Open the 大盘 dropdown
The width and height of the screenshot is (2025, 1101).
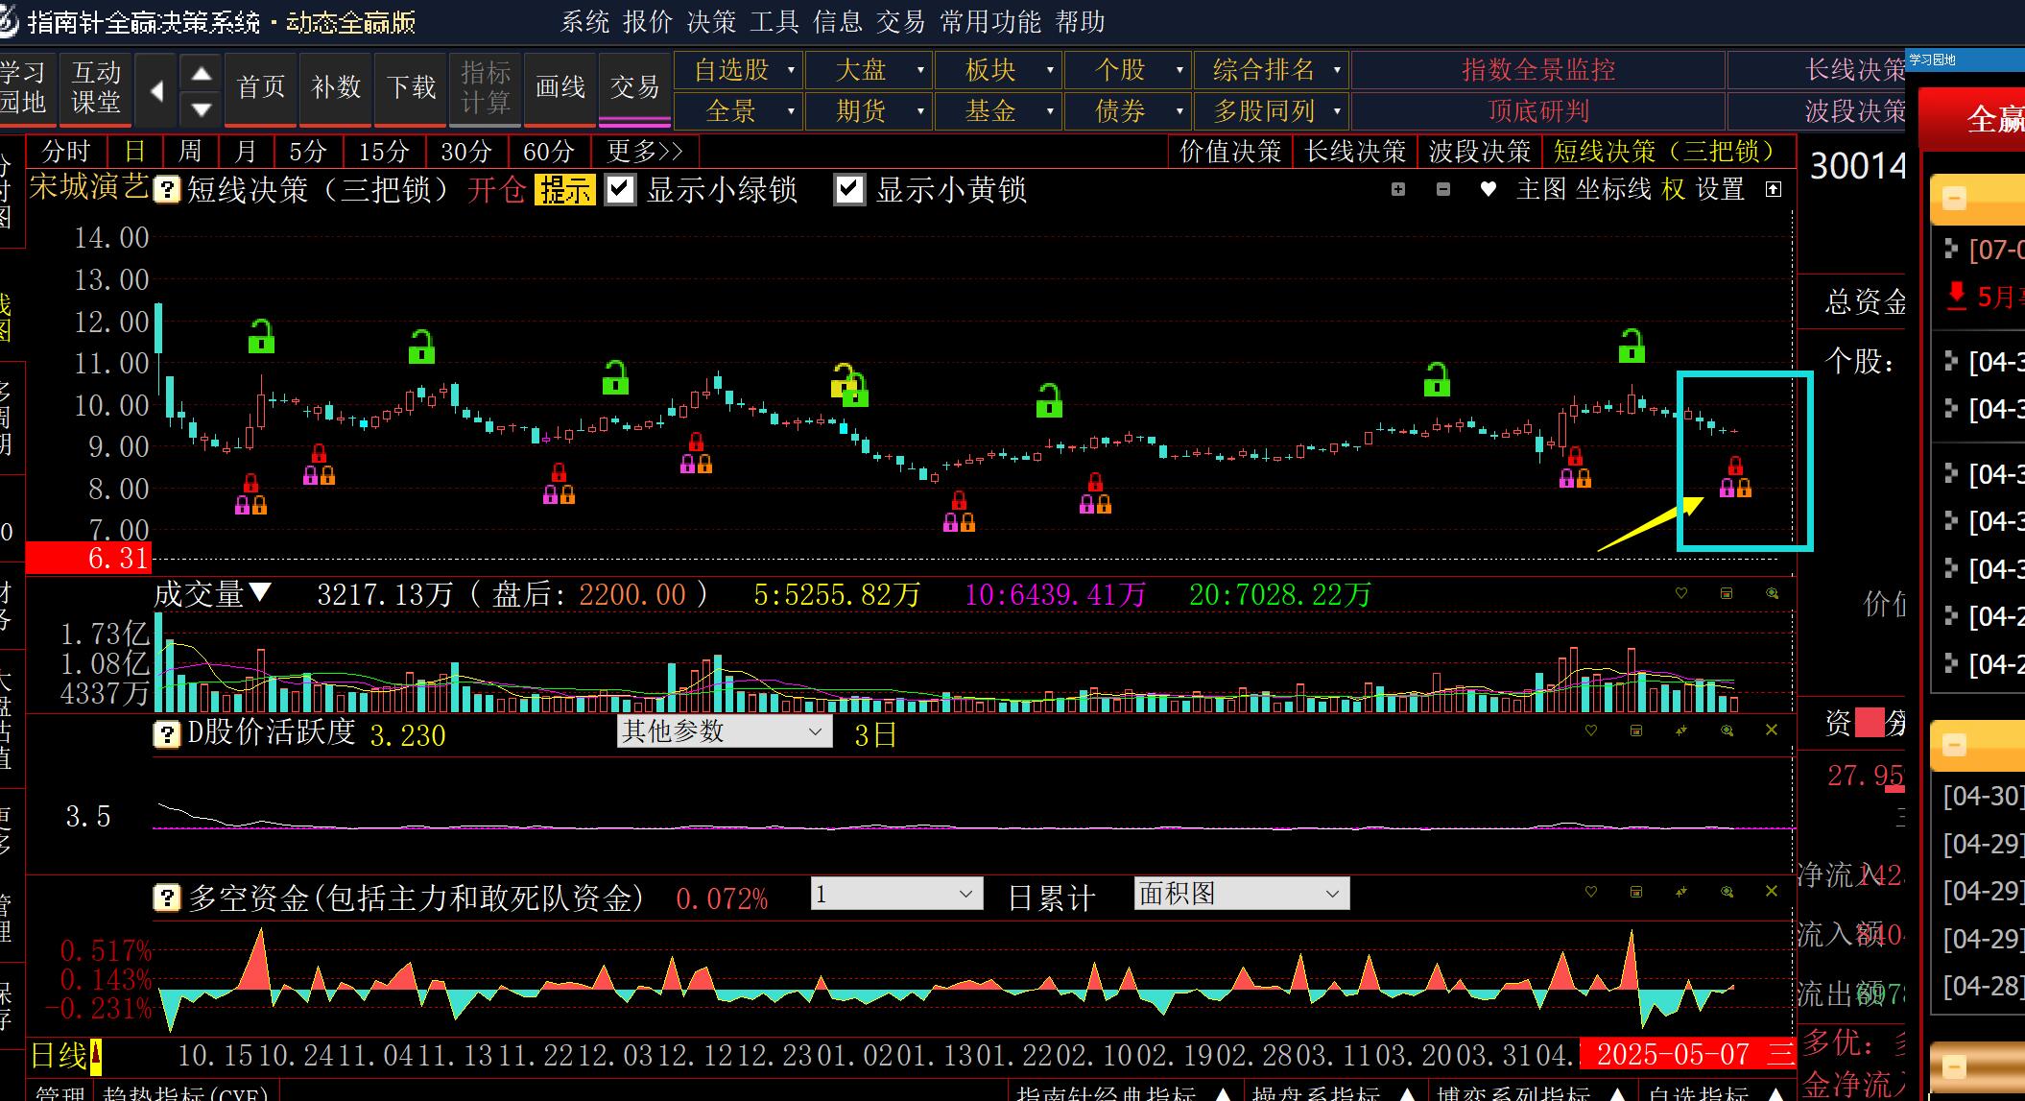tap(868, 70)
